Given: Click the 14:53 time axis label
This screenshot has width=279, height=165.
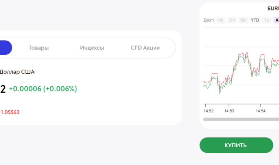Looking at the screenshot, I should click(x=229, y=111).
